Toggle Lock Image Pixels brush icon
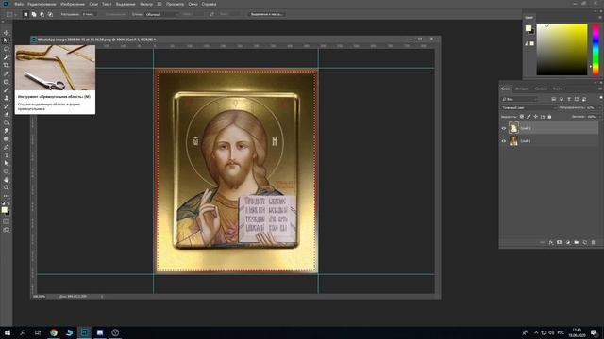The width and height of the screenshot is (604, 339). 528,117
